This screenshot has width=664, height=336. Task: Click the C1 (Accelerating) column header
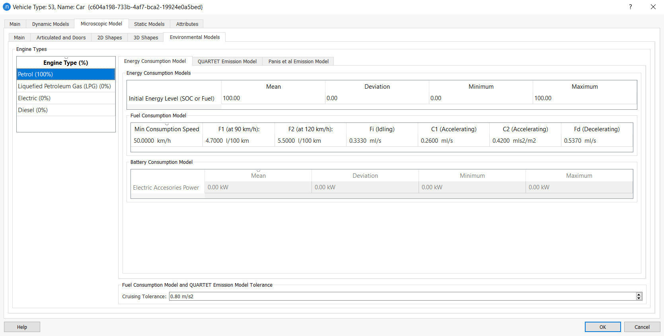point(454,129)
